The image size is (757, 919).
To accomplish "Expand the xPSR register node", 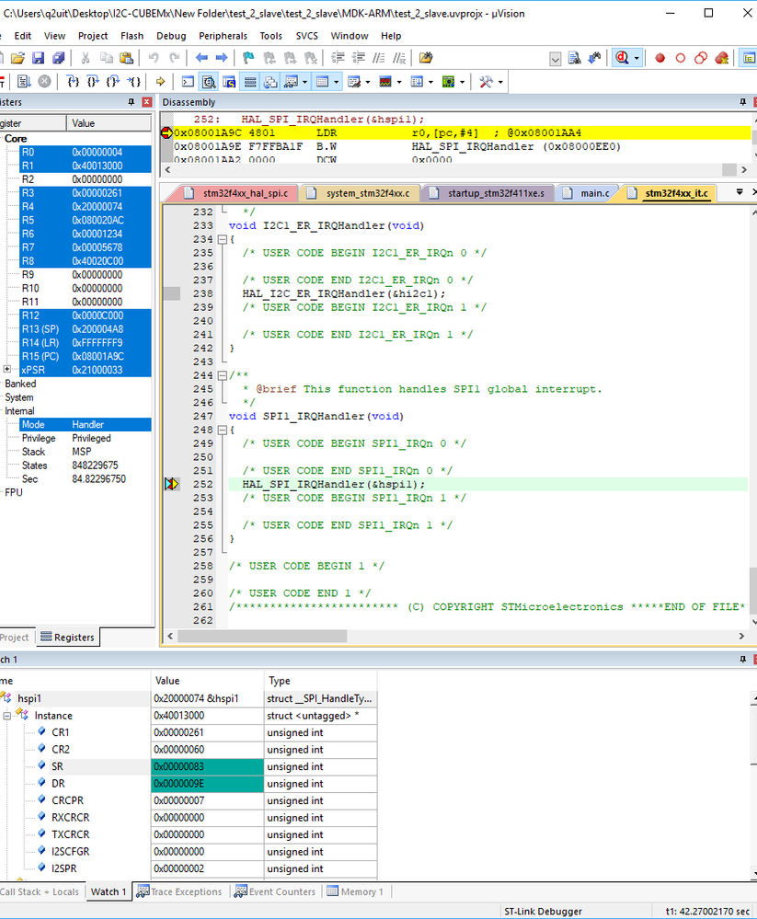I will [x=8, y=370].
